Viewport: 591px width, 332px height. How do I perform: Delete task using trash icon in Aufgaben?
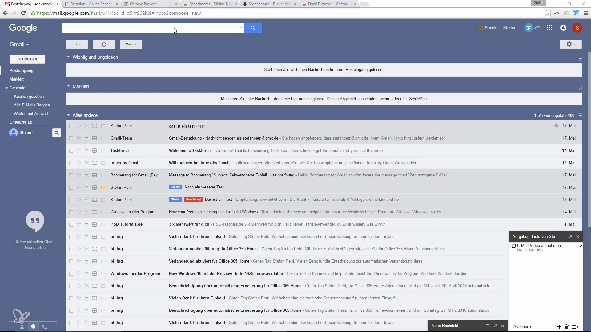click(x=566, y=327)
